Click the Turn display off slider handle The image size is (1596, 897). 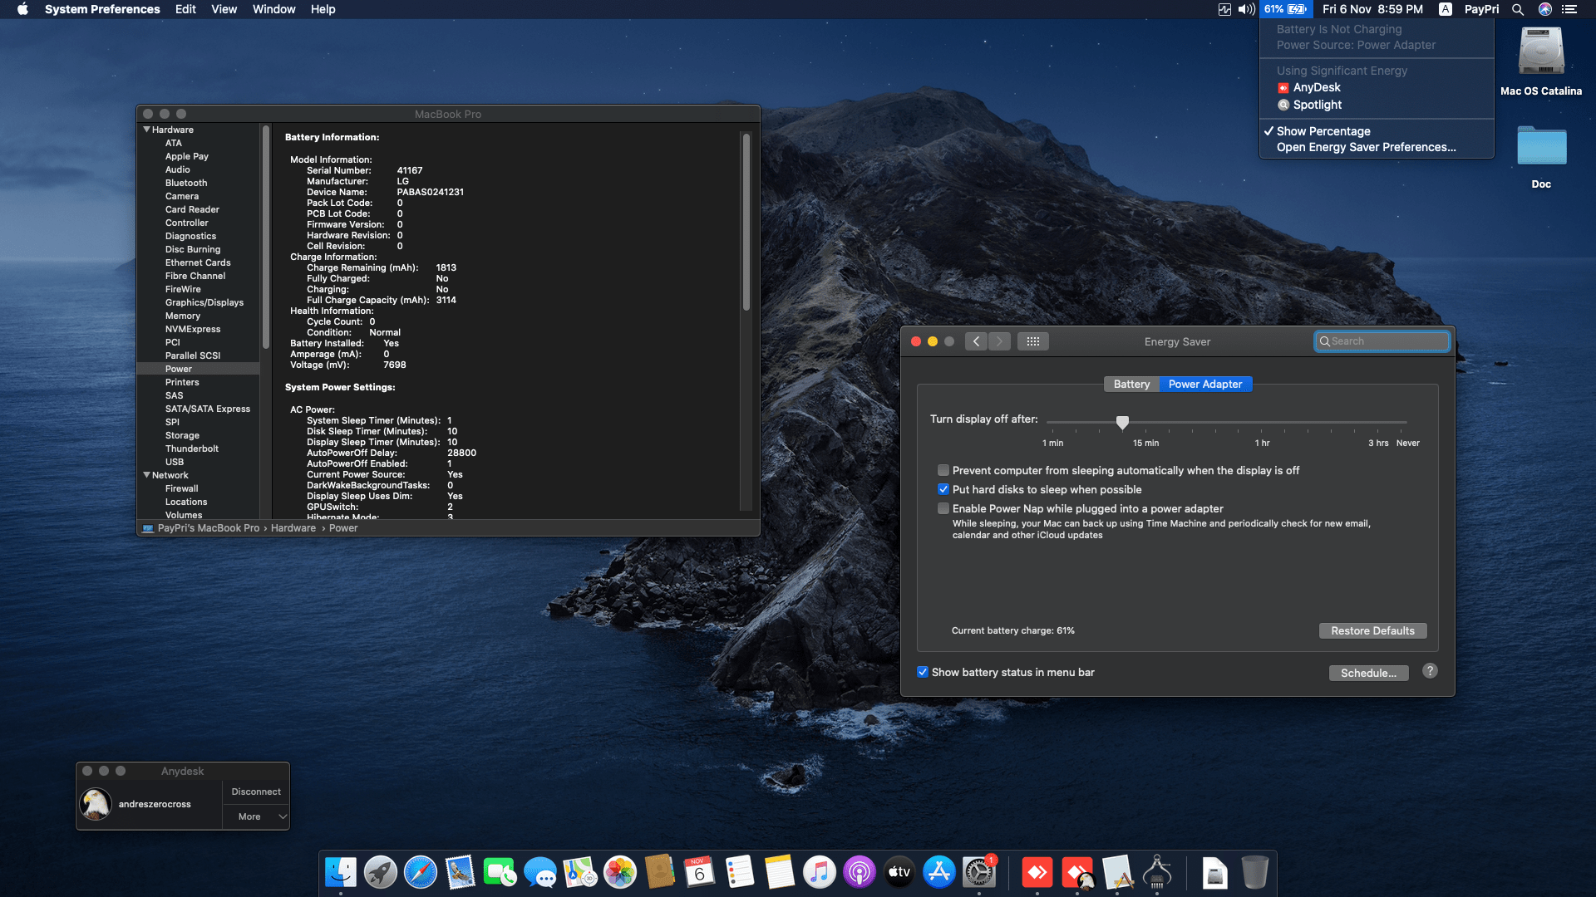pyautogui.click(x=1122, y=422)
